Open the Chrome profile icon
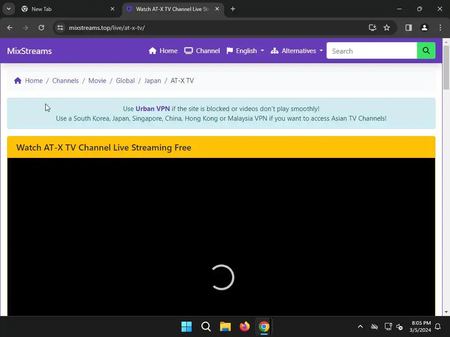Viewport: 450px width, 337px height. tap(424, 28)
